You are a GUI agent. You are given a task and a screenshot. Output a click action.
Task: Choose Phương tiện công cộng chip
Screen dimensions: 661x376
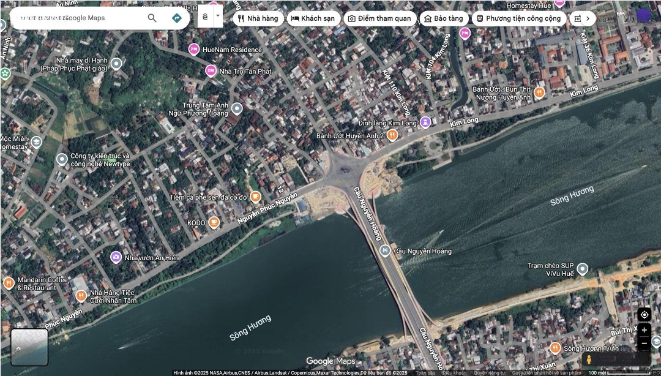point(518,18)
